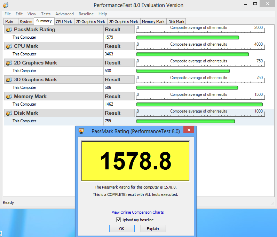
Task: Click the CPU Mark row icon
Action: click(9, 46)
